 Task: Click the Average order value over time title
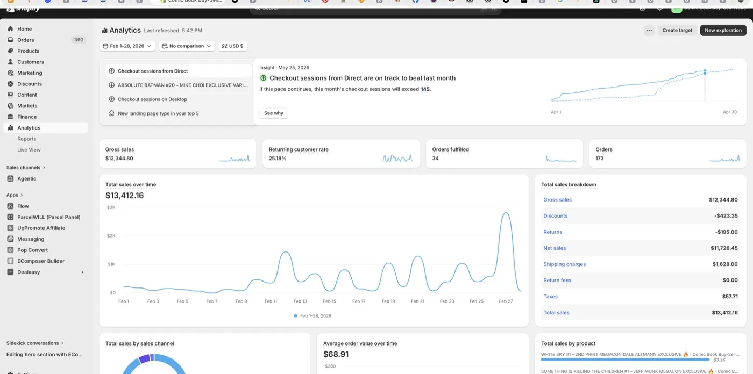[x=360, y=343]
